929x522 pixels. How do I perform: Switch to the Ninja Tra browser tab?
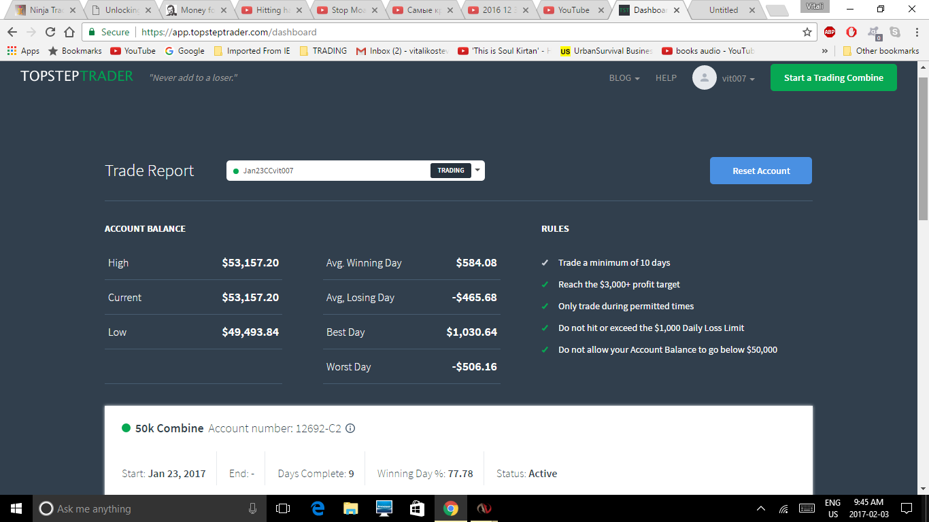click(46, 10)
